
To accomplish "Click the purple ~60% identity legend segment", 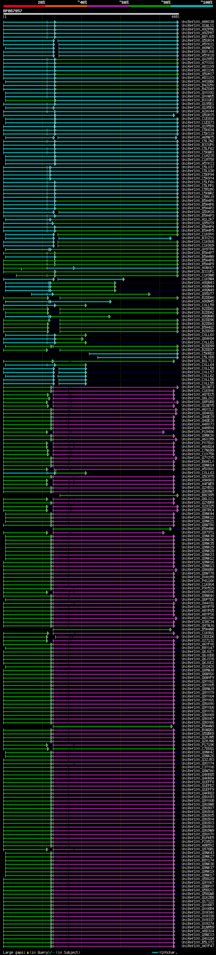I will [108, 6].
